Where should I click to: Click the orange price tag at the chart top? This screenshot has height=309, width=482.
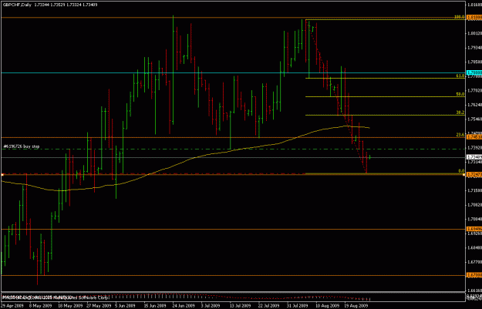pyautogui.click(x=474, y=17)
